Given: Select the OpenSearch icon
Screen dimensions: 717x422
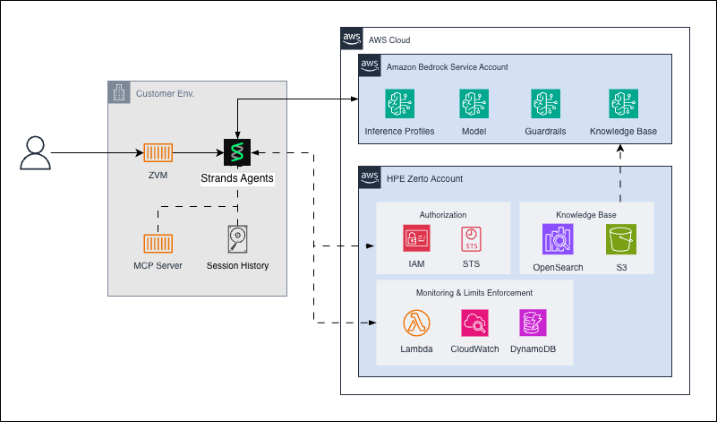Looking at the screenshot, I should (558, 239).
